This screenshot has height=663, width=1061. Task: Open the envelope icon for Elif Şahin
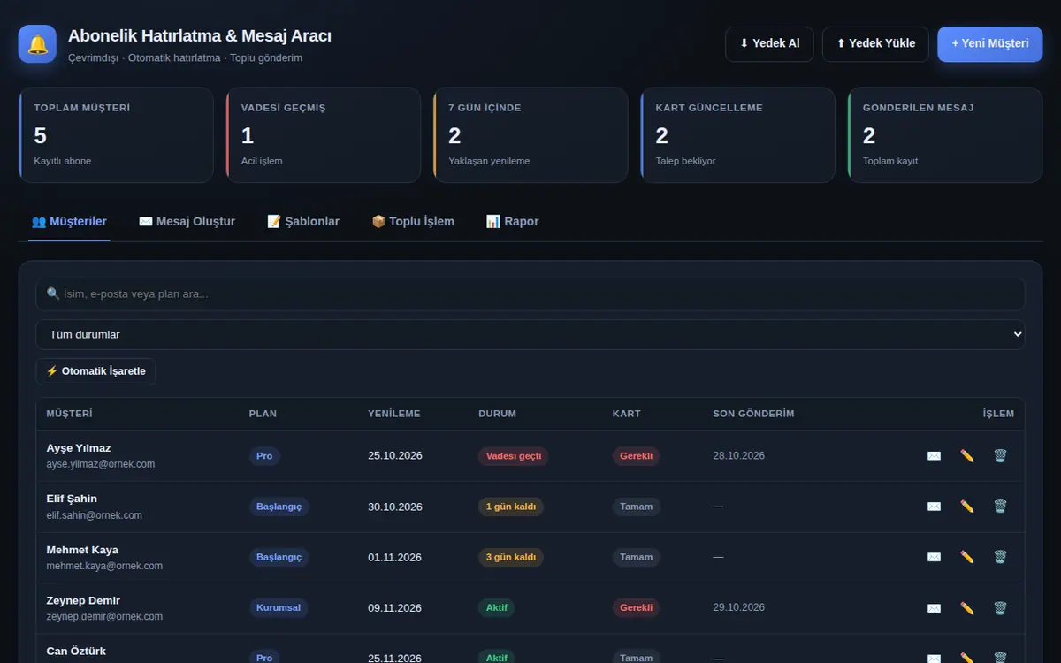(934, 507)
